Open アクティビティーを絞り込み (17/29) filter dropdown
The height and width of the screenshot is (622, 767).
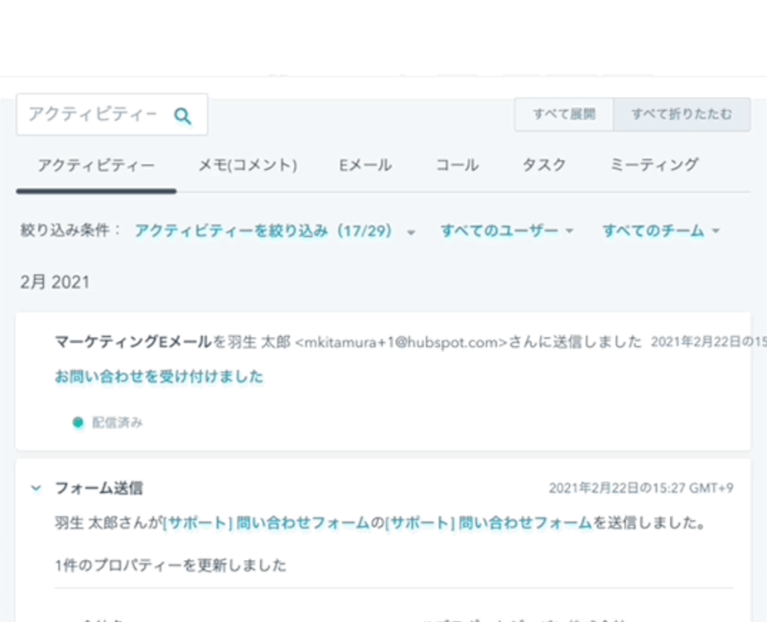tap(275, 231)
